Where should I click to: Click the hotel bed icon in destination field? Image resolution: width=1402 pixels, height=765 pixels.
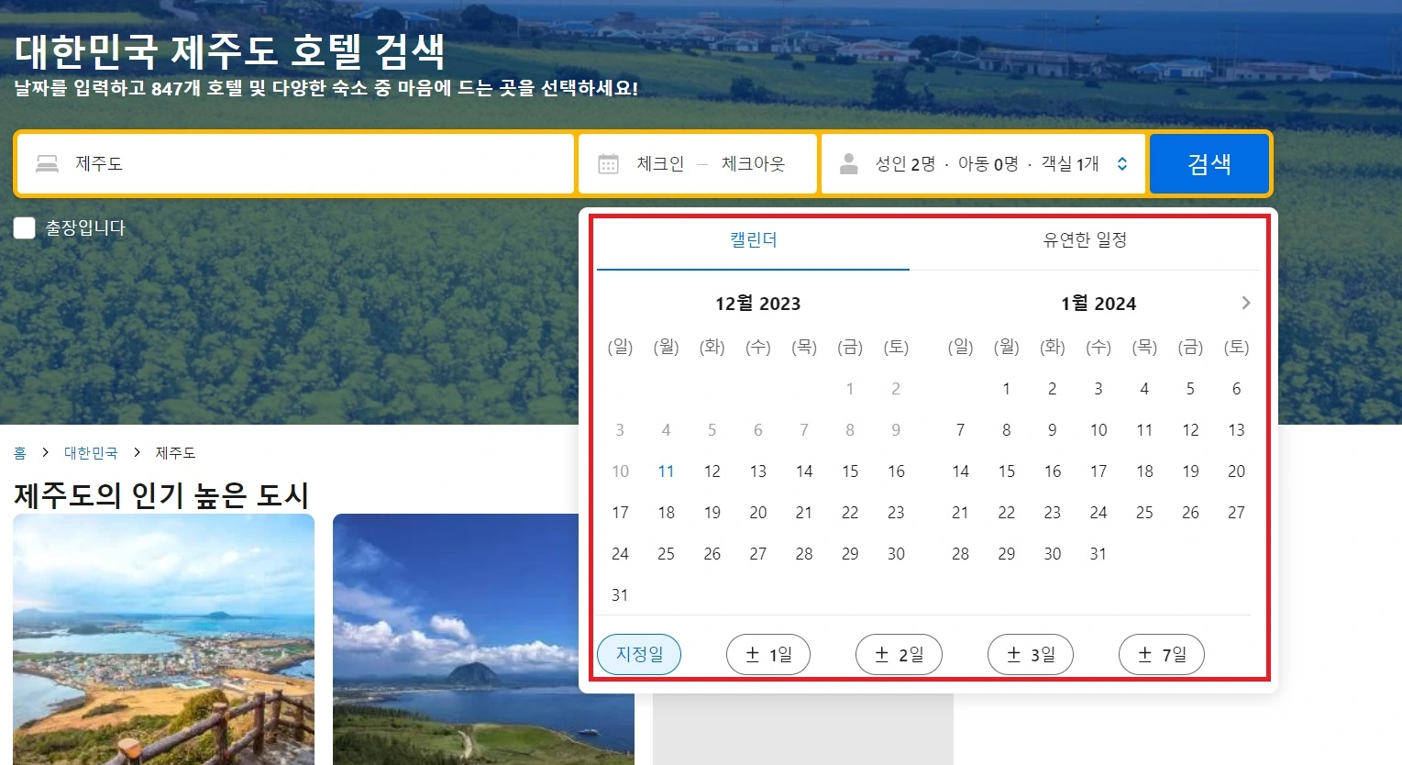(x=46, y=162)
